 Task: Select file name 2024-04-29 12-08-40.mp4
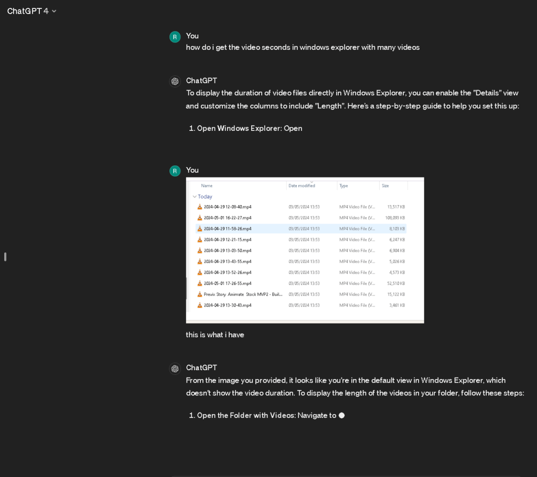[228, 207]
